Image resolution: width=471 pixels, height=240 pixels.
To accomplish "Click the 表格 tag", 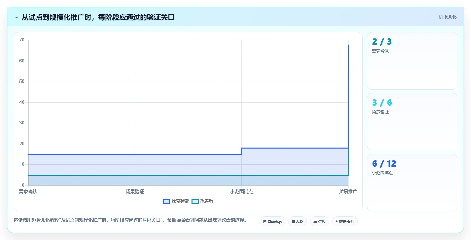I will pyautogui.click(x=297, y=222).
